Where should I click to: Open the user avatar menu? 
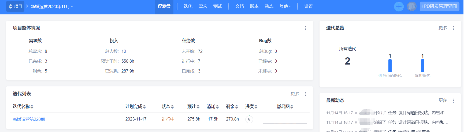pos(411,6)
